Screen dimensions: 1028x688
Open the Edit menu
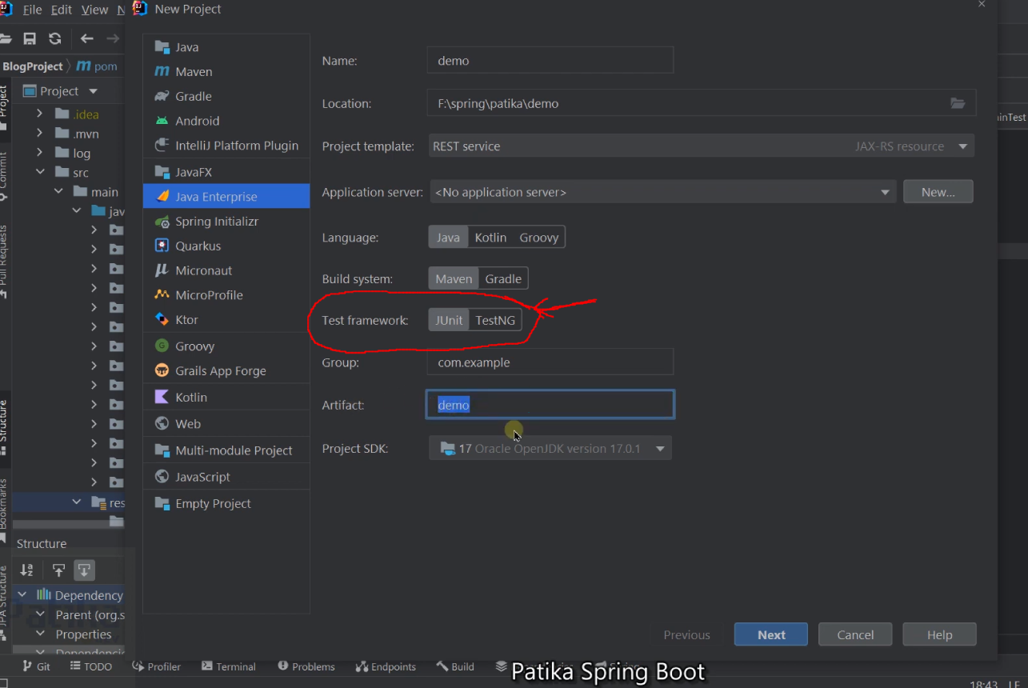coord(62,10)
